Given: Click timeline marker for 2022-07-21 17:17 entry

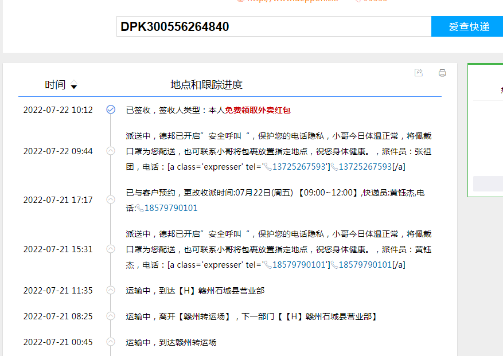Looking at the screenshot, I should pyautogui.click(x=111, y=200).
